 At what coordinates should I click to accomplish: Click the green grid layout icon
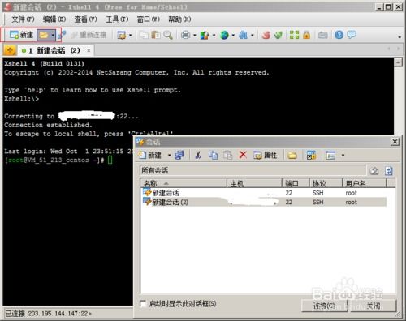[295, 35]
